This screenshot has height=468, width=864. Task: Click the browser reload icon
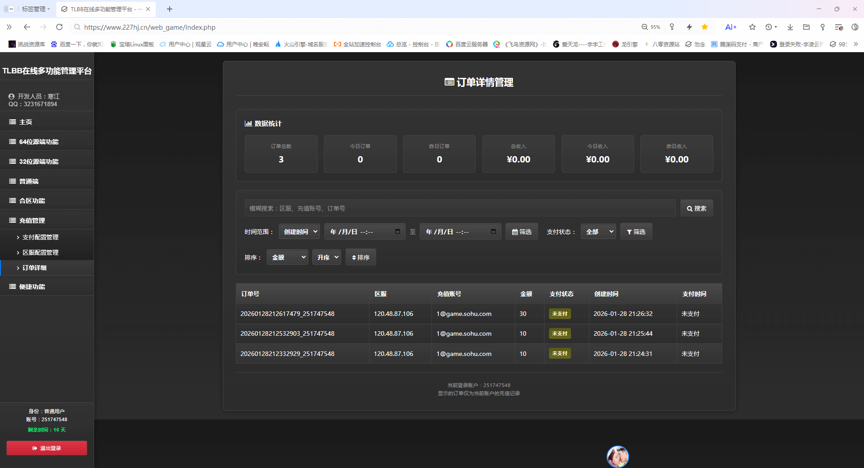[59, 27]
